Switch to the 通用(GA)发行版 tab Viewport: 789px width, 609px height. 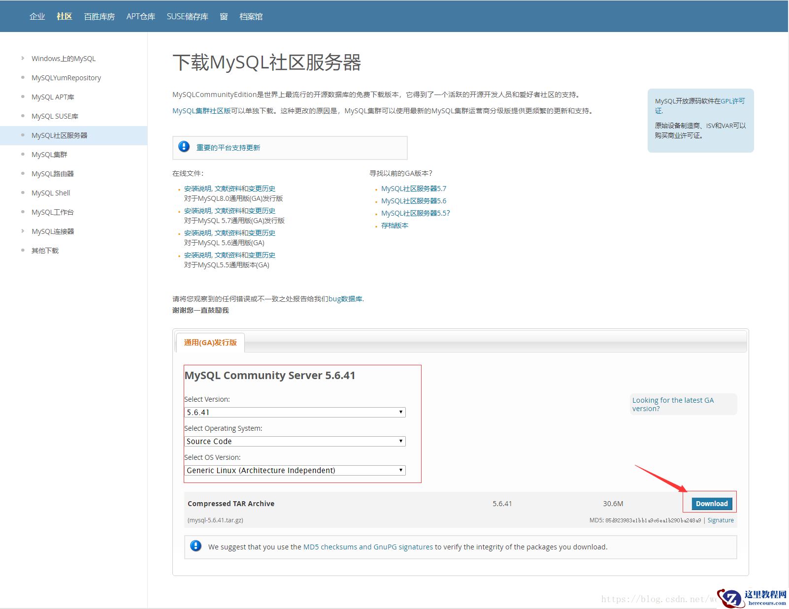point(210,342)
